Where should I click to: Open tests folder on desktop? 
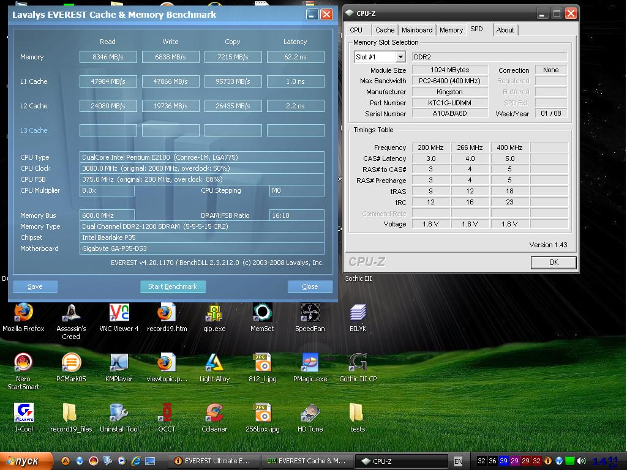[358, 417]
